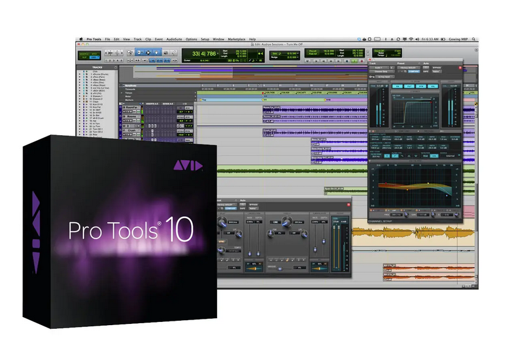The width and height of the screenshot is (532, 355).
Task: Click BYPASS in Channel Strip plugin header
Action: pyautogui.click(x=437, y=68)
